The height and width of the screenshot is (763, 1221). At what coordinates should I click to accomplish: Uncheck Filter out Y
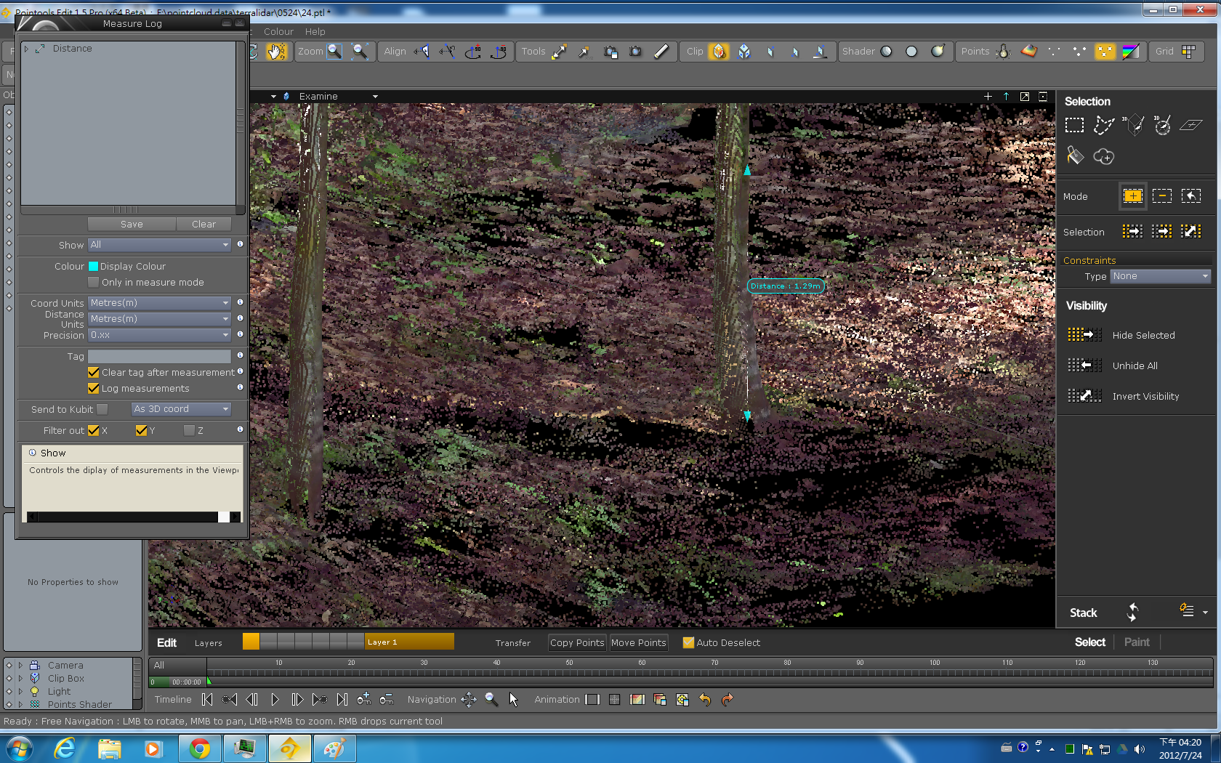[x=141, y=430]
